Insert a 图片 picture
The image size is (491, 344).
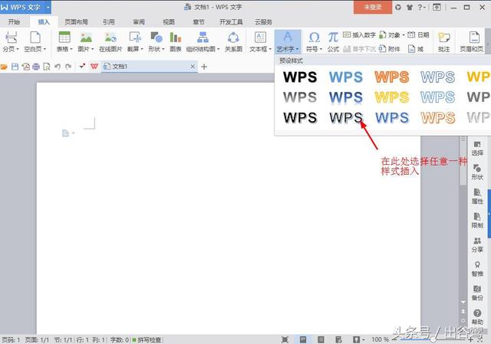tap(86, 41)
